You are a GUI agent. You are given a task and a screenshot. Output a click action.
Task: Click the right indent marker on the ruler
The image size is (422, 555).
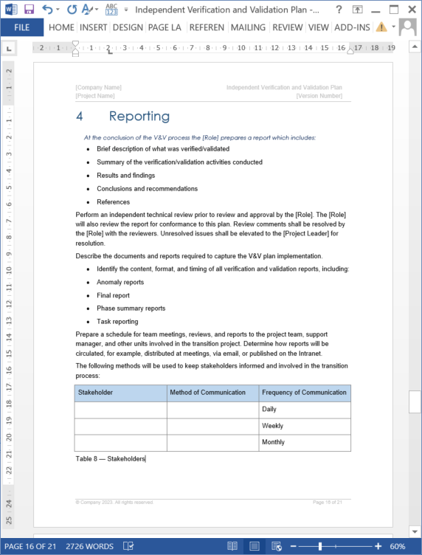click(350, 52)
